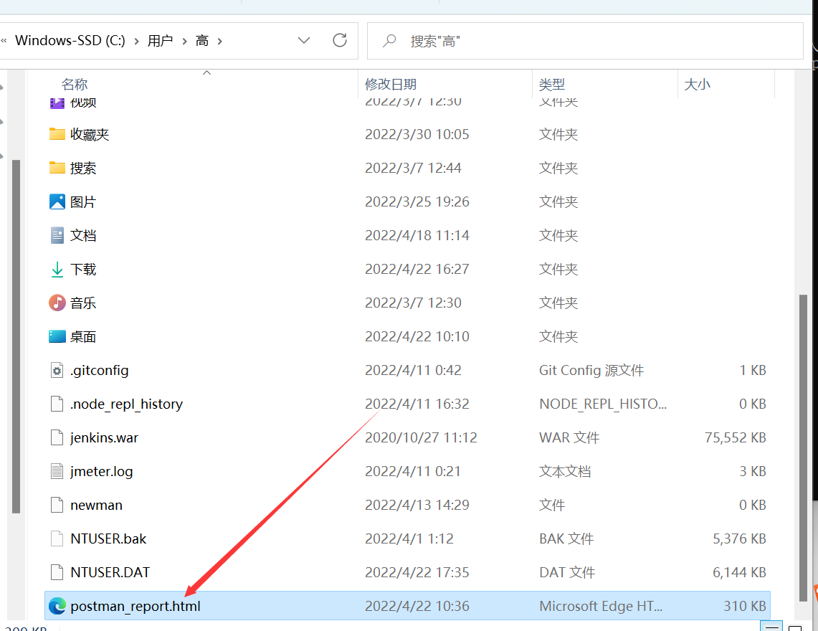This screenshot has width=818, height=631.
Task: Click the NTUSER.DAT file icon
Action: click(57, 572)
